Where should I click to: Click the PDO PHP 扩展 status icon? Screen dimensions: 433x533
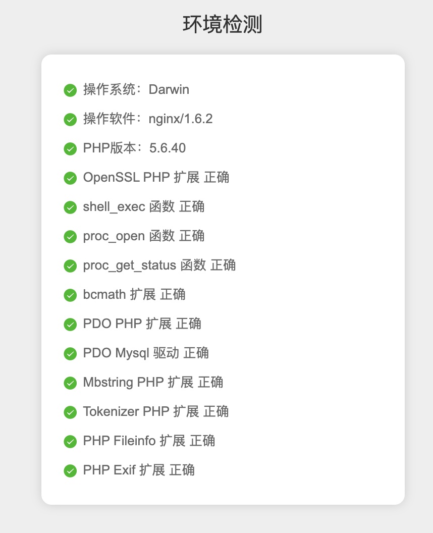(70, 325)
